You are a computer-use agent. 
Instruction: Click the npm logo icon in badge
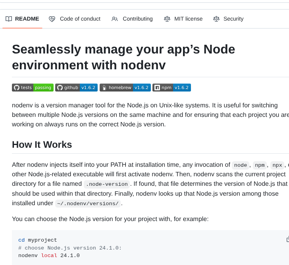[157, 88]
